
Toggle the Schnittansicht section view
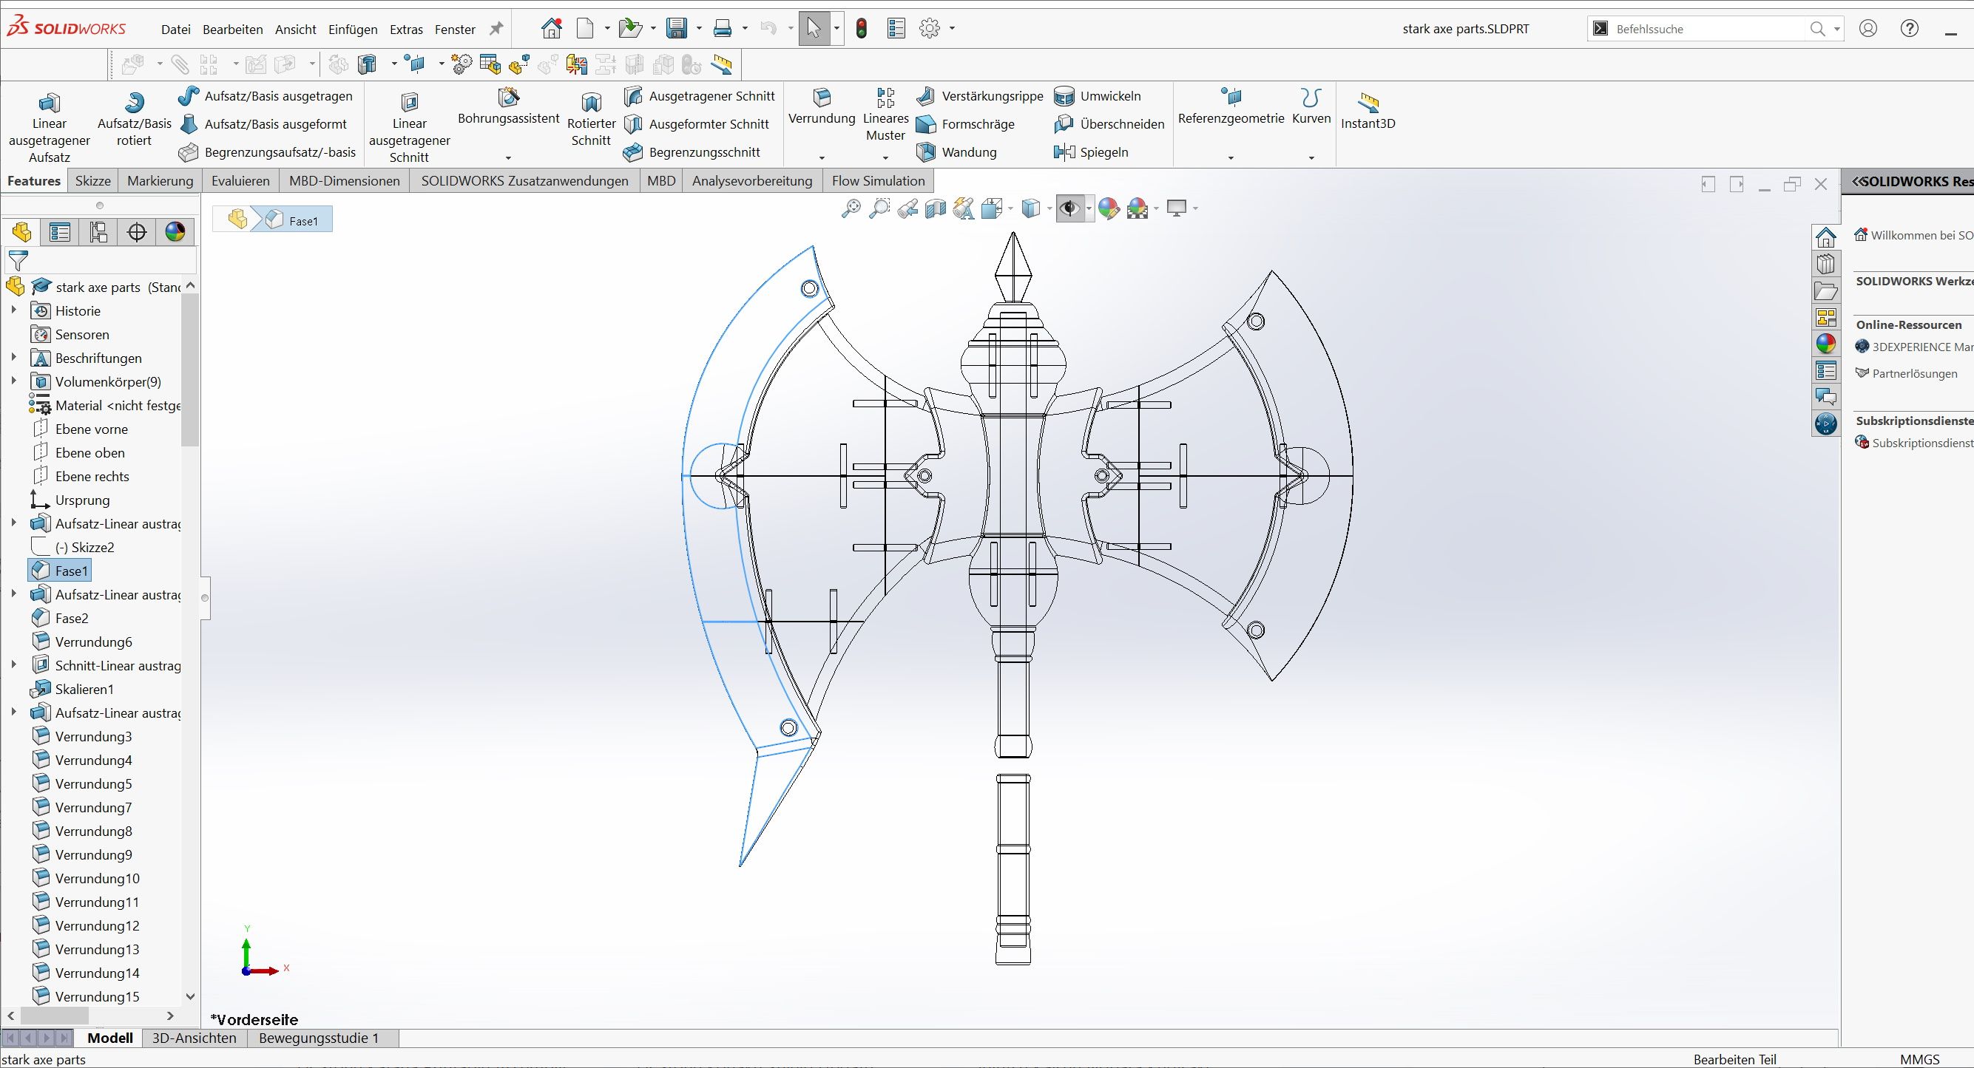[935, 208]
